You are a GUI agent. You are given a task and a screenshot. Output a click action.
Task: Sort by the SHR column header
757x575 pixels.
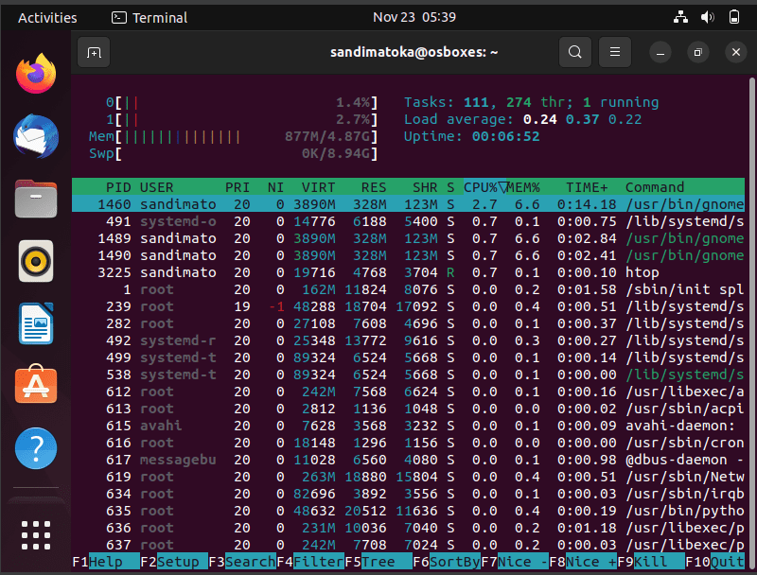(x=425, y=187)
